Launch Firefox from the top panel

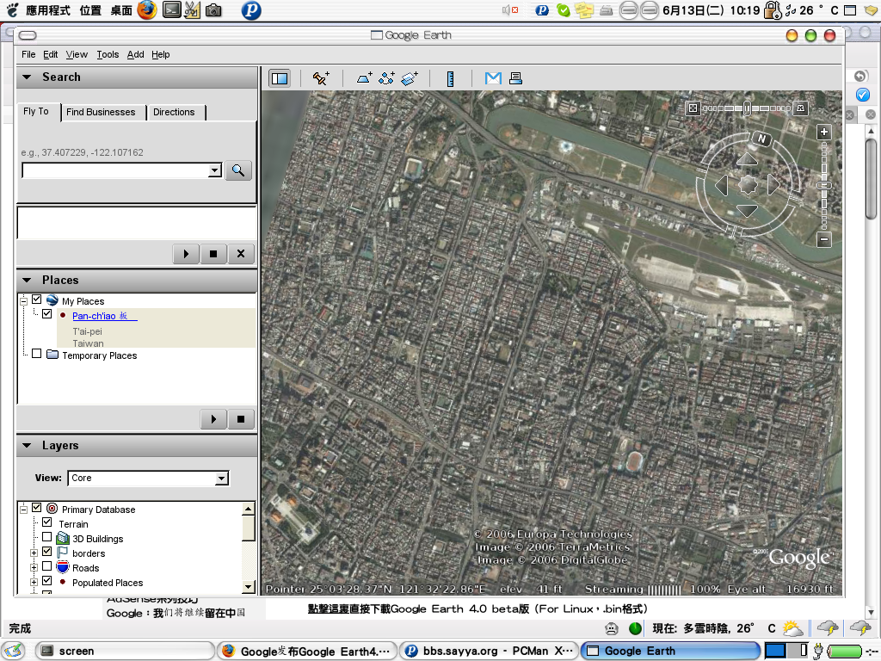tap(146, 10)
